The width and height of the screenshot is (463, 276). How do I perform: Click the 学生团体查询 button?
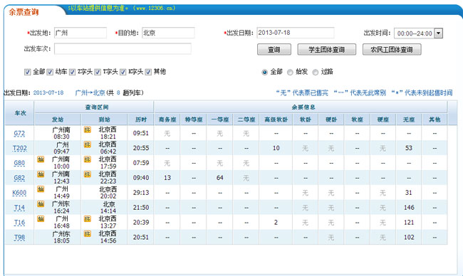tap(326, 50)
